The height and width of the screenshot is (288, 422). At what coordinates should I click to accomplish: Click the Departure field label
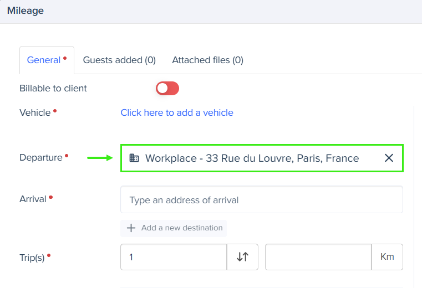[41, 157]
